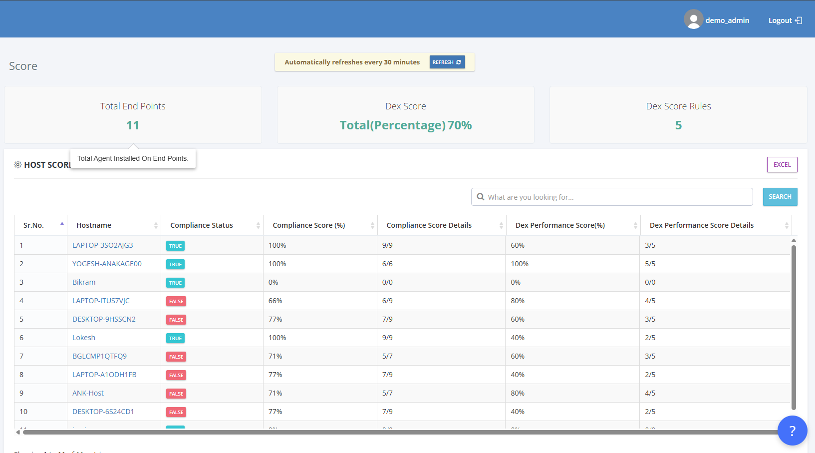The height and width of the screenshot is (453, 815).
Task: Toggle the TRUE badge on Lokesh row
Action: (x=175, y=338)
